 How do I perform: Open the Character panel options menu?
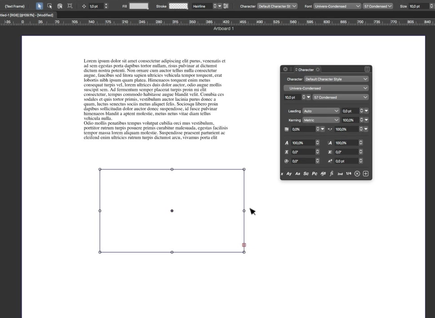[367, 70]
